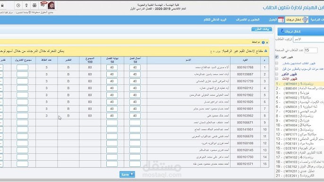This screenshot has width=324, height=182.
Task: Click مجموع الكنترول field in row 5
Action: [x=22, y=95]
